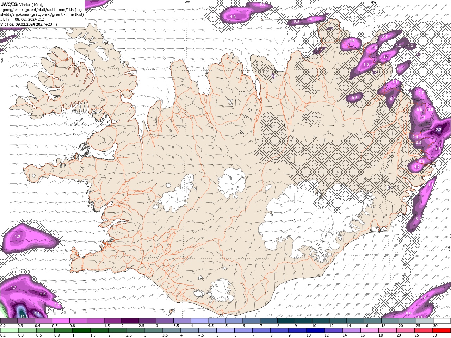Click the '1.7' value in the southwest corner patch

pyautogui.click(x=13, y=288)
